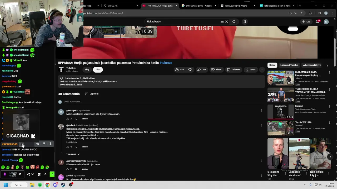Open menu for Tob 3s WR 1316 video
337x189 pixels.
(330, 123)
